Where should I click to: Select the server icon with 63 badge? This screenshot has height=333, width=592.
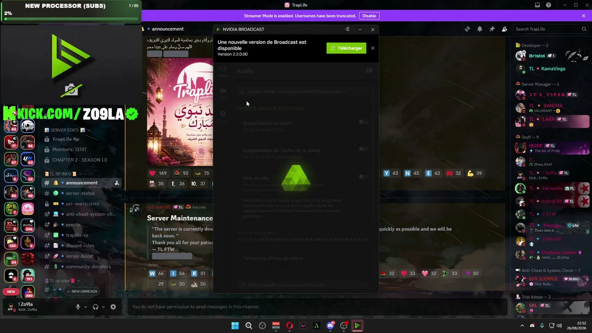pos(28,159)
